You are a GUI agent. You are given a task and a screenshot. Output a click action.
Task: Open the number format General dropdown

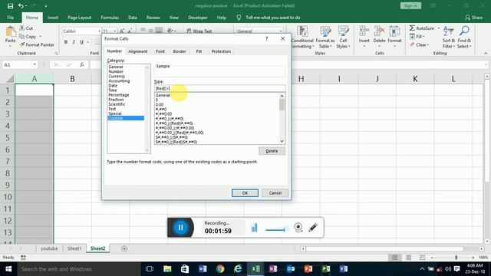click(281, 31)
